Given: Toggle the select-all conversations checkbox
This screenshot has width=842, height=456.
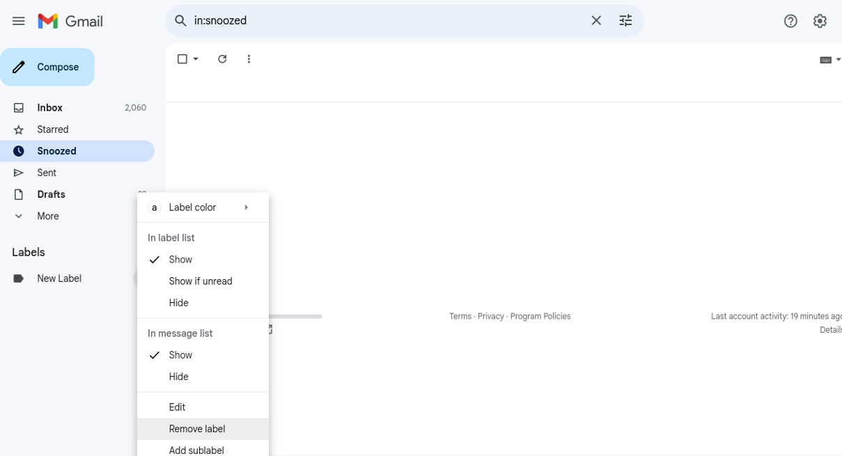Looking at the screenshot, I should pos(182,58).
